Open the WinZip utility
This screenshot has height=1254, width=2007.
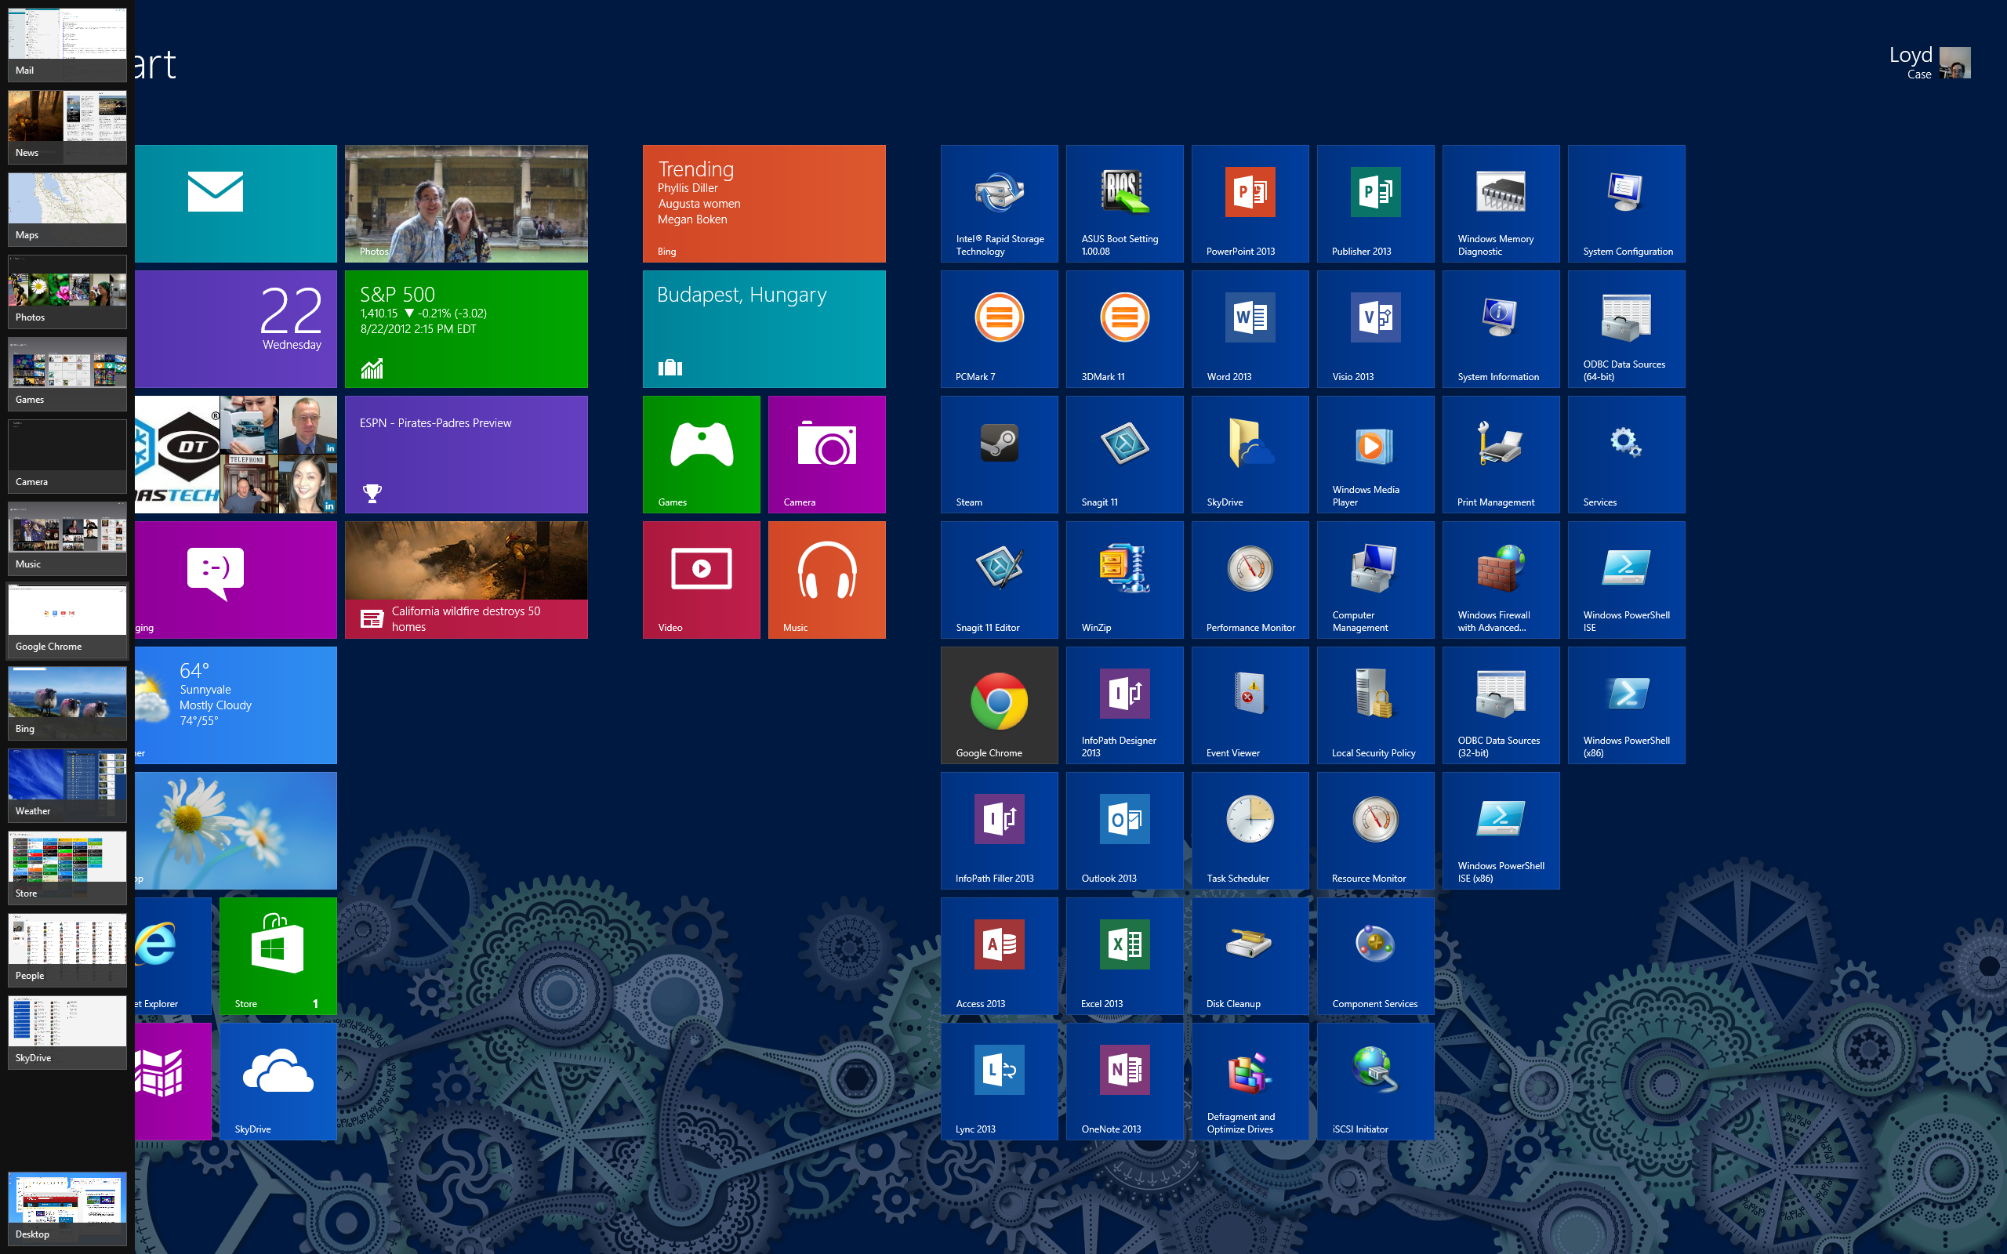pos(1123,579)
